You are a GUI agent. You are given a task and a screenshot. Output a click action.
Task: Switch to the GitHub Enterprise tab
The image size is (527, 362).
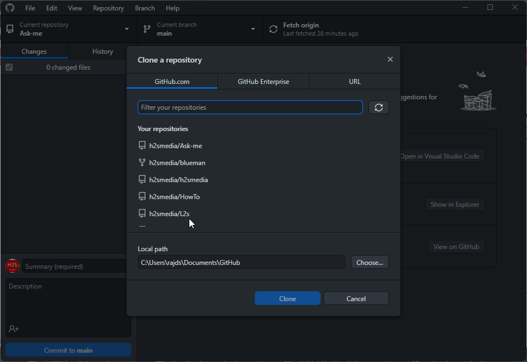[263, 81]
